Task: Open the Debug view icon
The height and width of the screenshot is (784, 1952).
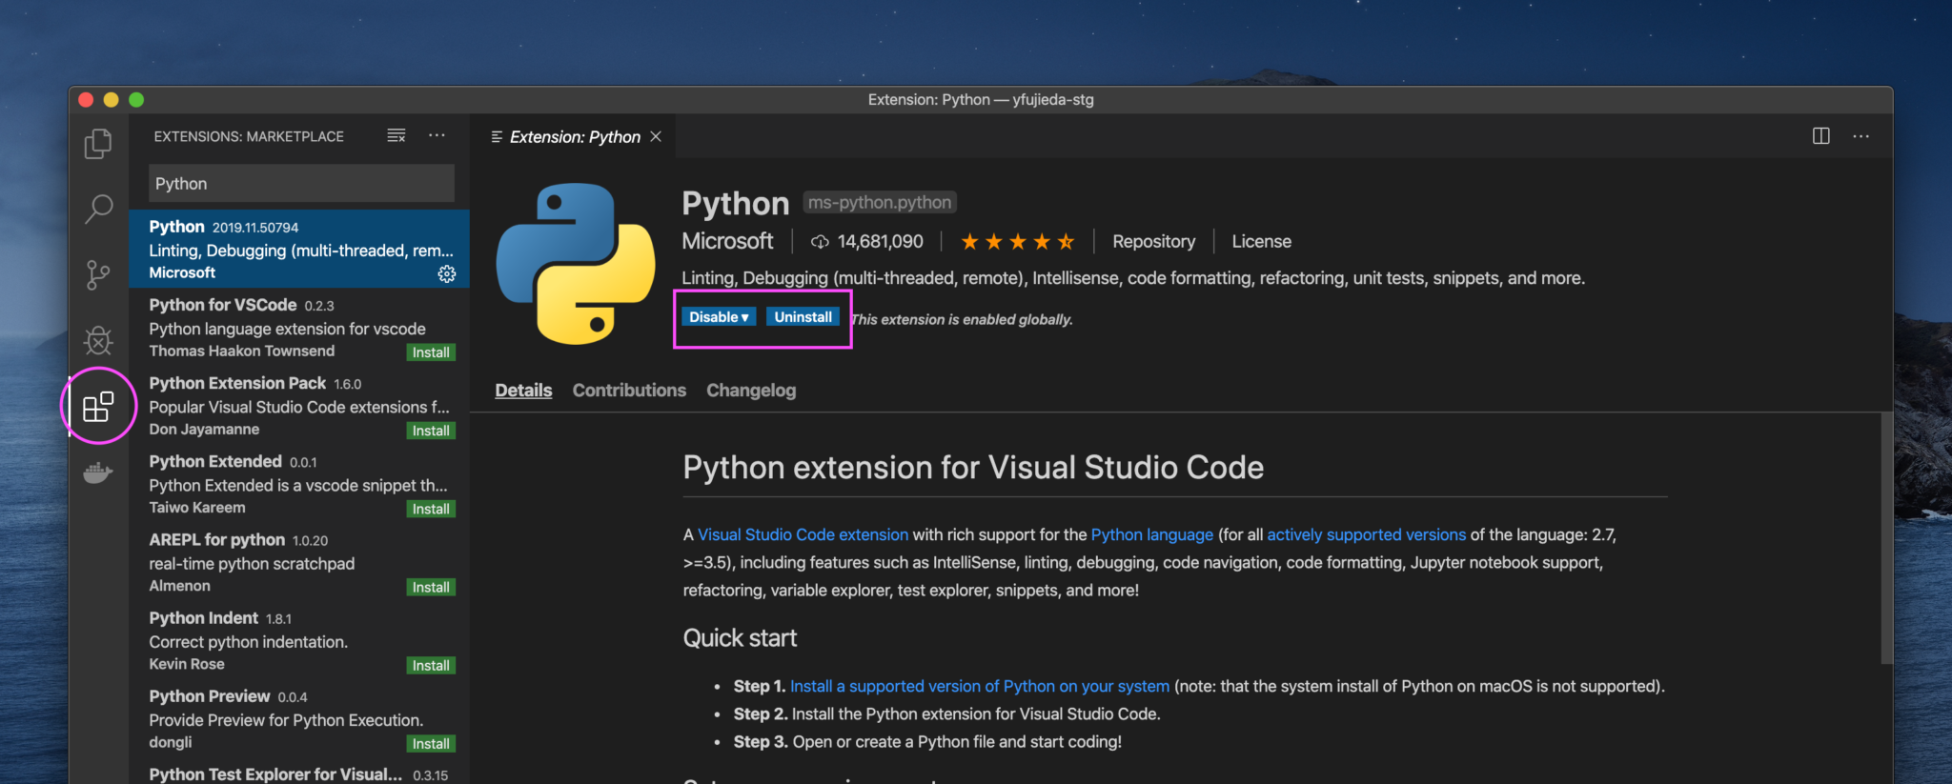Action: pos(98,340)
